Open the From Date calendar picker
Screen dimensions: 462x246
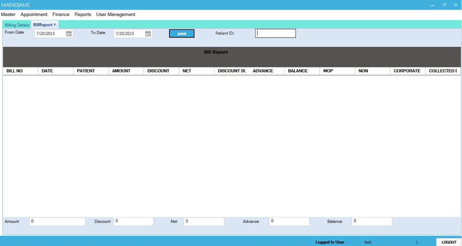tap(68, 34)
